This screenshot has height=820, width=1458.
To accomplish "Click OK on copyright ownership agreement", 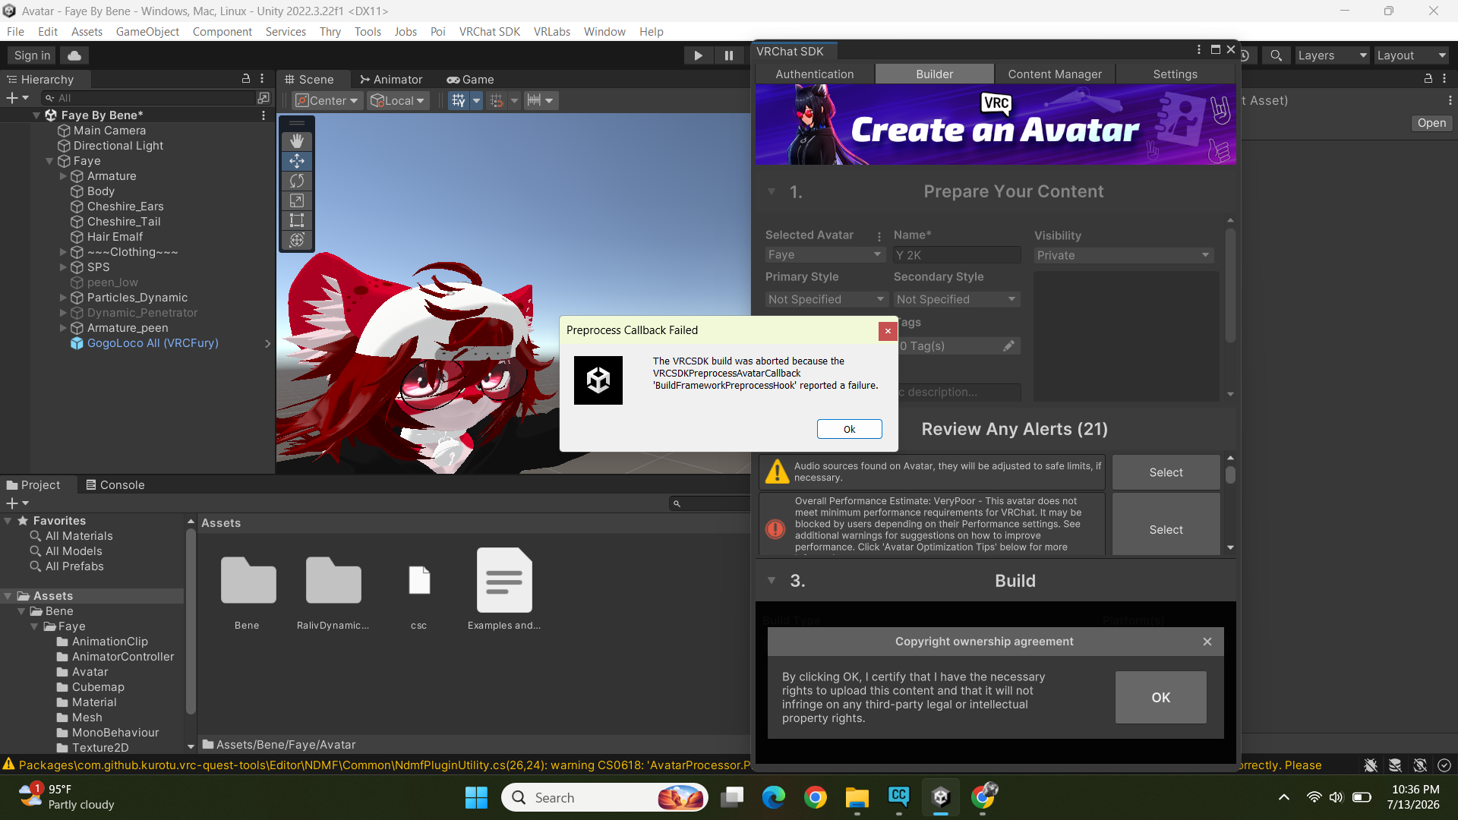I will click(x=1161, y=697).
